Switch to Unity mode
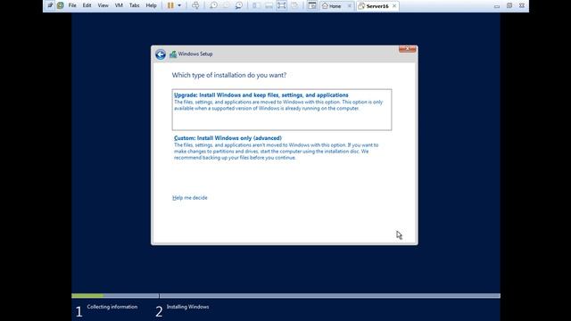 click(294, 5)
